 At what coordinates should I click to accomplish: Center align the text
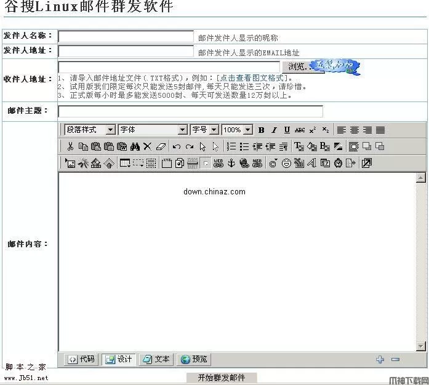point(355,130)
